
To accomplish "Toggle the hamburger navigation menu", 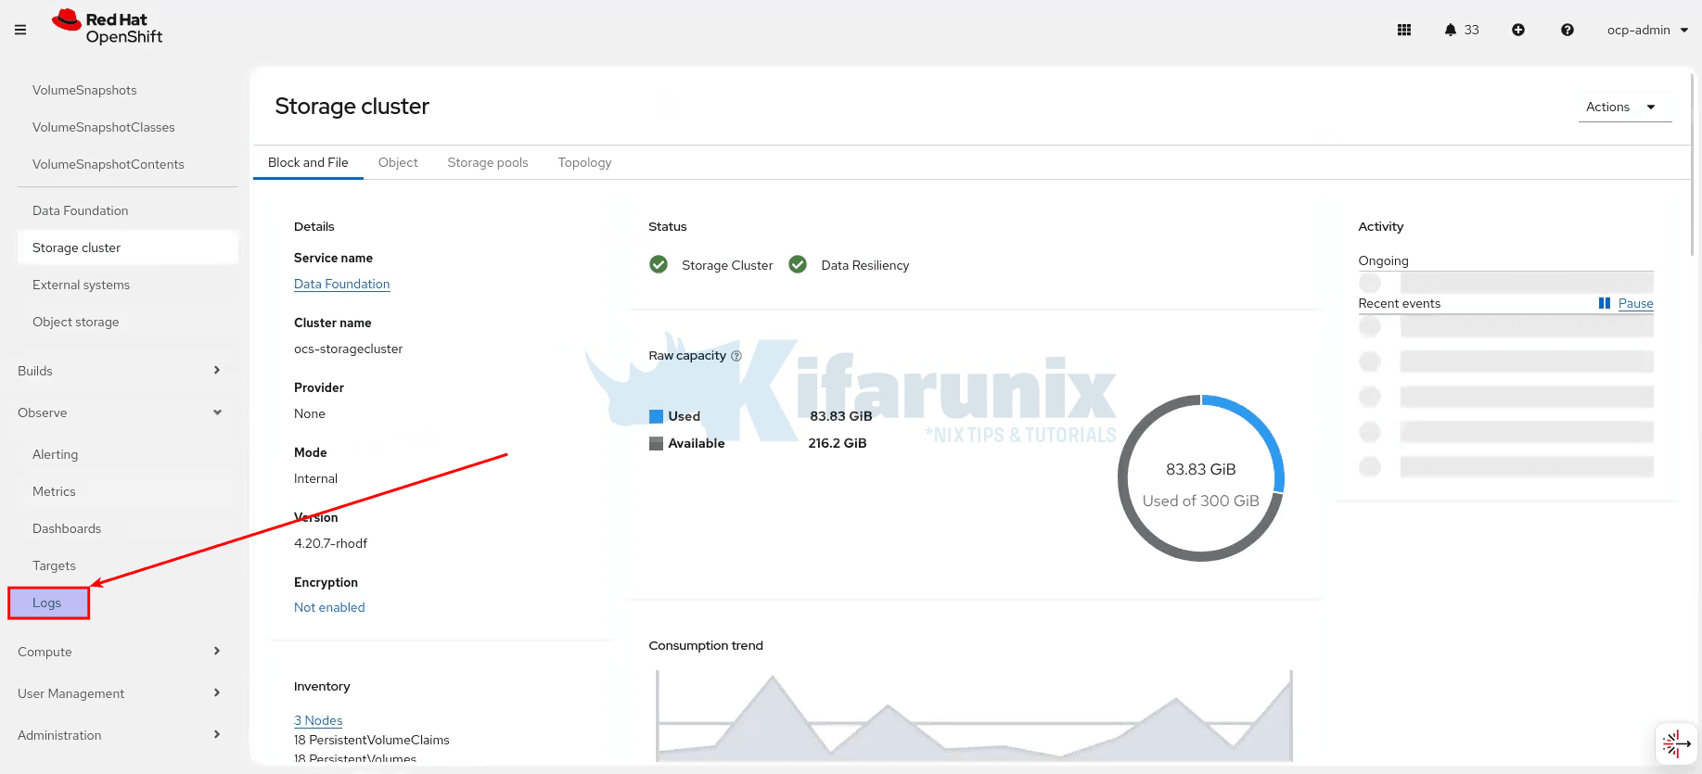I will pyautogui.click(x=20, y=30).
